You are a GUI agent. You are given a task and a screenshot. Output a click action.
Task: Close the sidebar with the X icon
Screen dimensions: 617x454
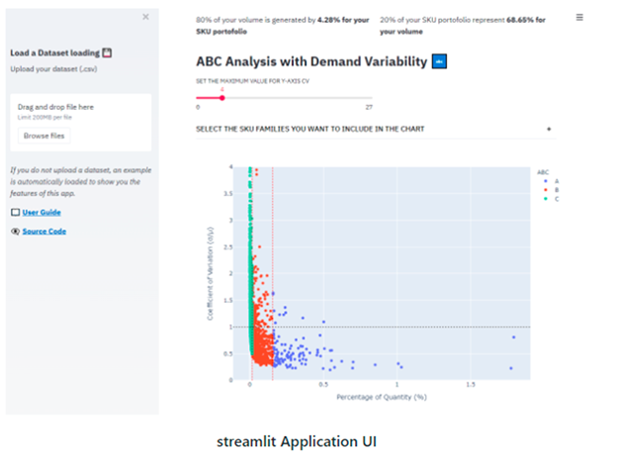(x=146, y=18)
